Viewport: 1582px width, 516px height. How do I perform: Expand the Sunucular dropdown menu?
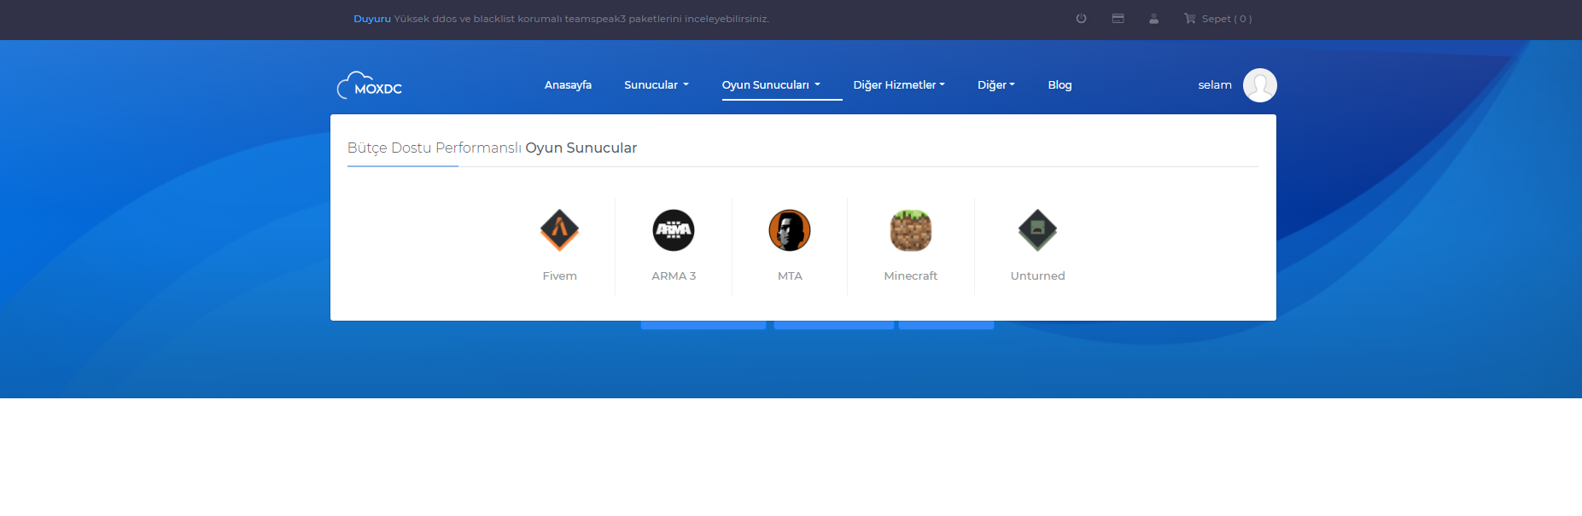coord(656,85)
